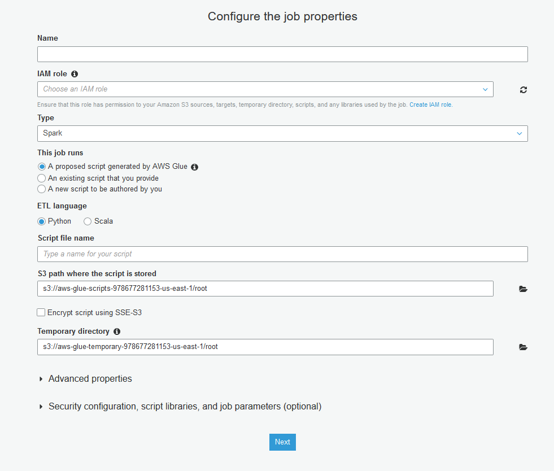Open folder browser for temporary directory
Viewport: 554px width, 471px height.
pos(523,347)
